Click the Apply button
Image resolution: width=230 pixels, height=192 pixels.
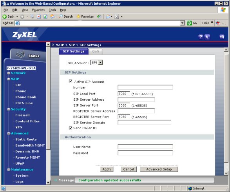(107, 169)
